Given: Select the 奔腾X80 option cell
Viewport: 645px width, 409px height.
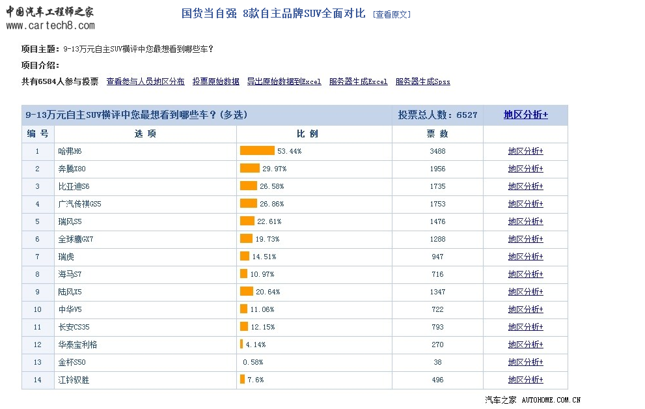Looking at the screenshot, I should click(x=145, y=169).
